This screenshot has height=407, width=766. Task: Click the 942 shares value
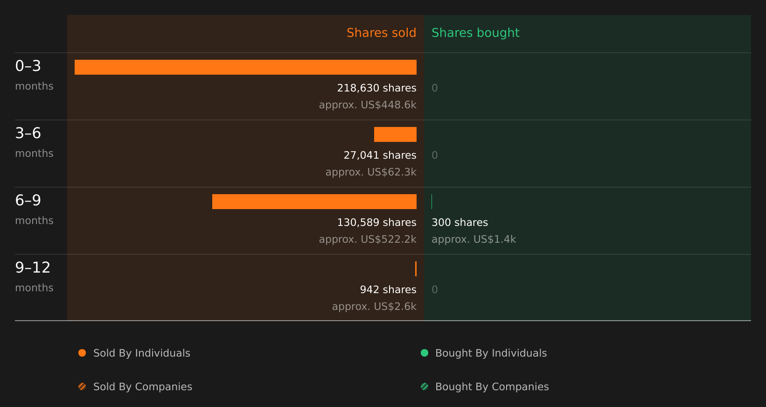(x=388, y=290)
